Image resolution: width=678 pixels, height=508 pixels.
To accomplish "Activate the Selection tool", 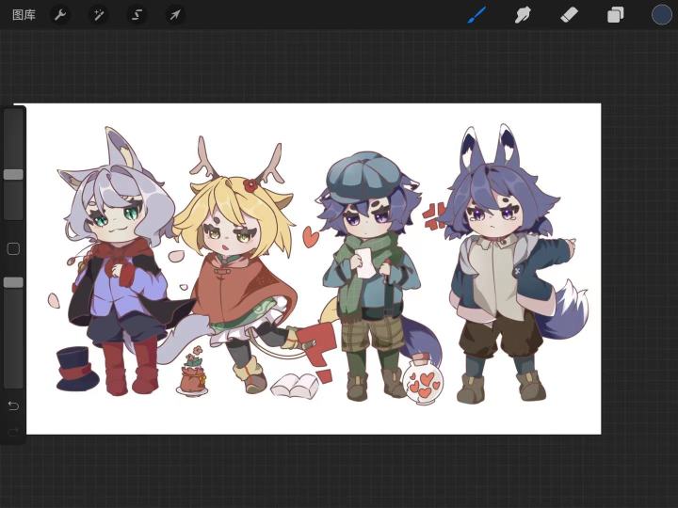I will pos(137,15).
